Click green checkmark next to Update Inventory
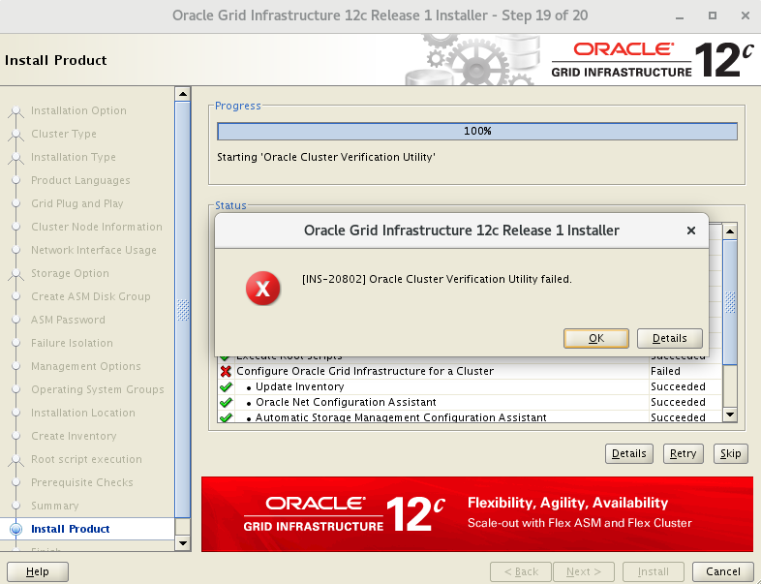Image resolution: width=761 pixels, height=584 pixels. click(226, 386)
